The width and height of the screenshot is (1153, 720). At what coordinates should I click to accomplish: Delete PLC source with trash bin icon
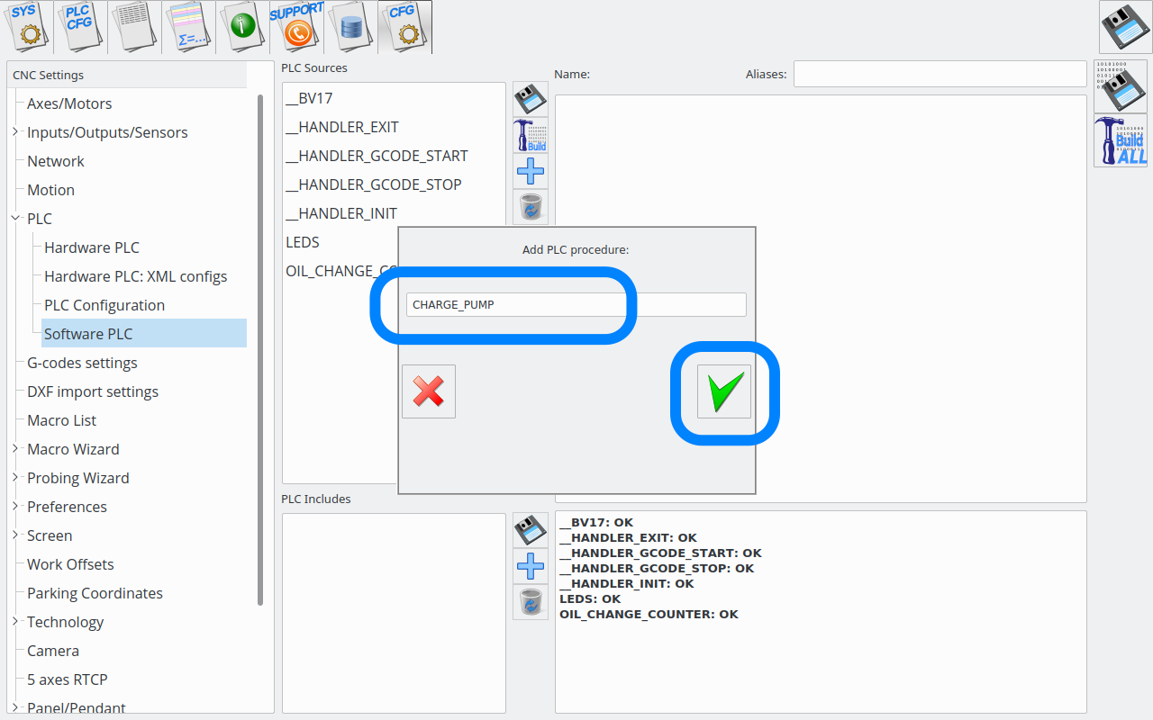531,206
